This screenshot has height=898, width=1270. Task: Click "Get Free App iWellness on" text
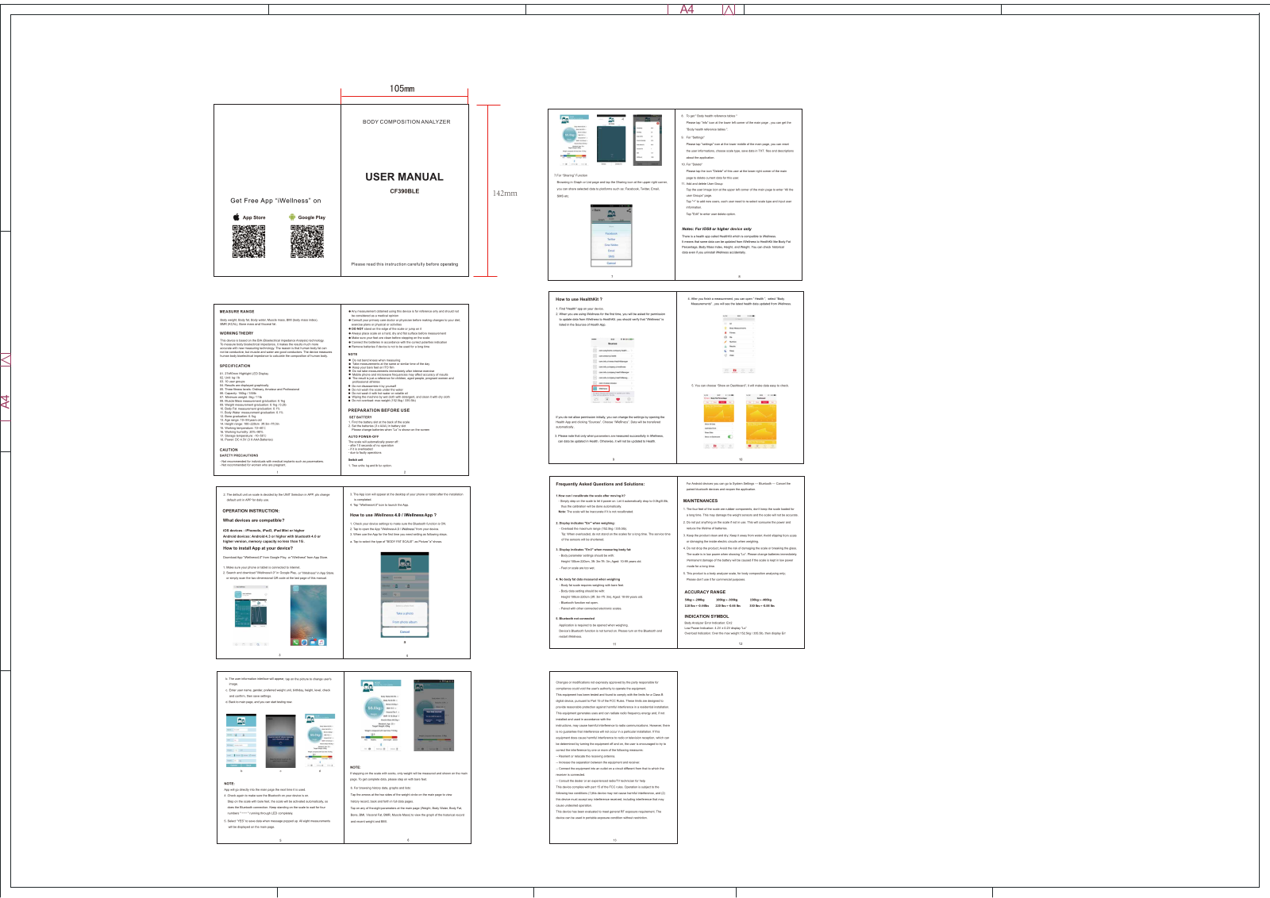pos(275,201)
